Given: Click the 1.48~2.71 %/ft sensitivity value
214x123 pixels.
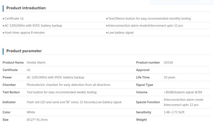Looking at the screenshot, I should click(174, 112).
